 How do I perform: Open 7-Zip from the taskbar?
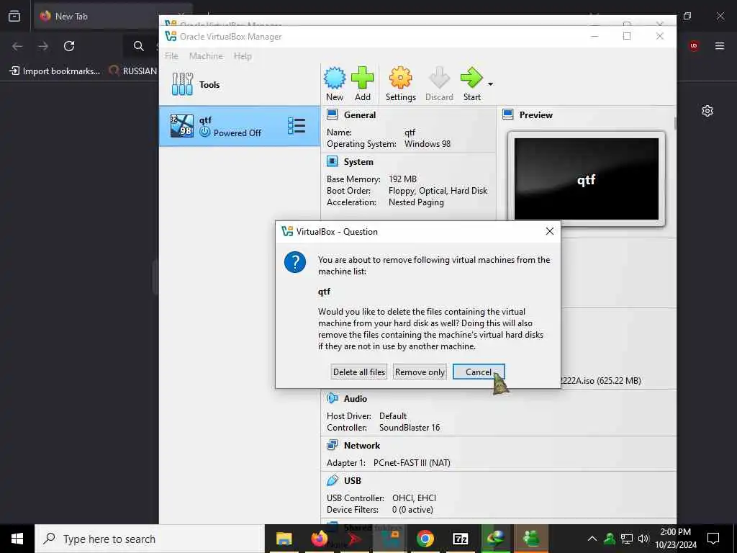460,539
